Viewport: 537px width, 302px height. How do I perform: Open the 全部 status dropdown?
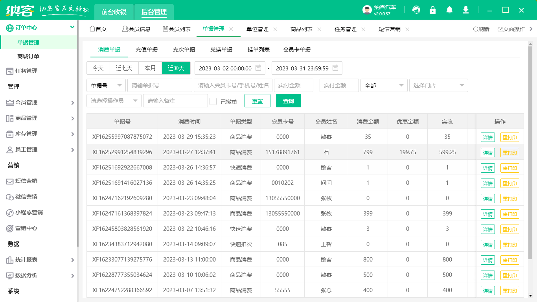tap(384, 85)
